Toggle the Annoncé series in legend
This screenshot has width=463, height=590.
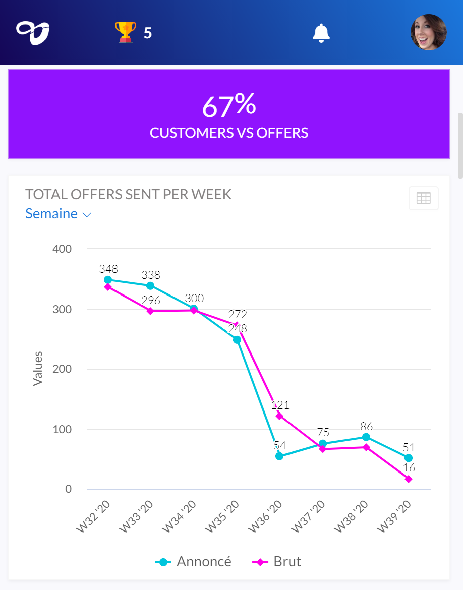(204, 562)
